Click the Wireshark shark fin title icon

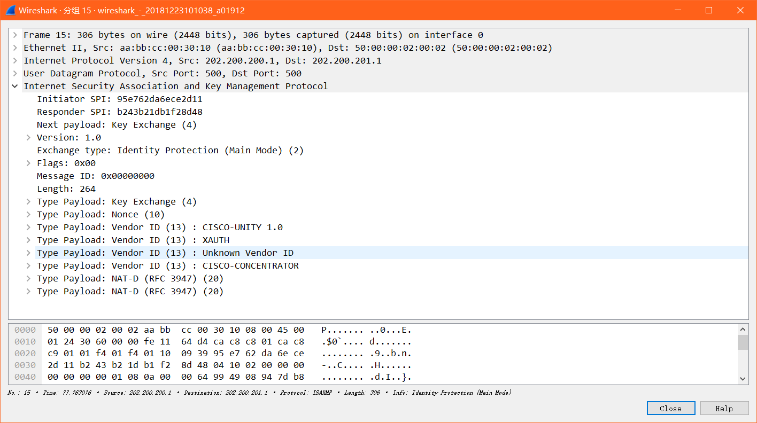[10, 10]
